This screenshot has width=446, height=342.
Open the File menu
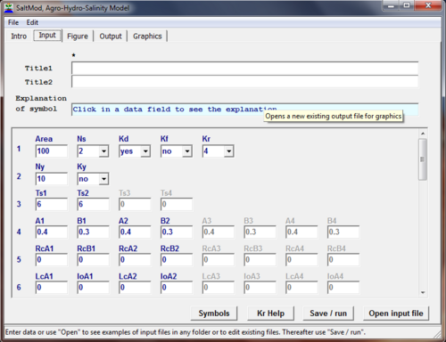(x=13, y=22)
